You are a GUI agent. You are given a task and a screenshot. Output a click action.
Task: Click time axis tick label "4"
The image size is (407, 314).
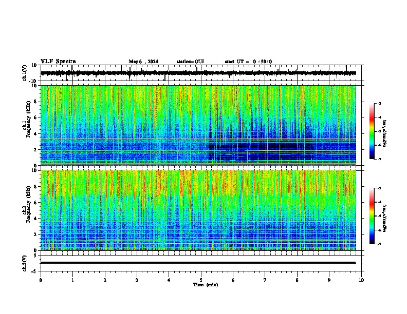click(169, 280)
